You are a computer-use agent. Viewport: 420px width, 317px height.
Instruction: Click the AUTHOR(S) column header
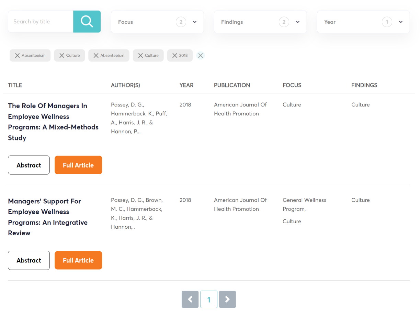[125, 85]
